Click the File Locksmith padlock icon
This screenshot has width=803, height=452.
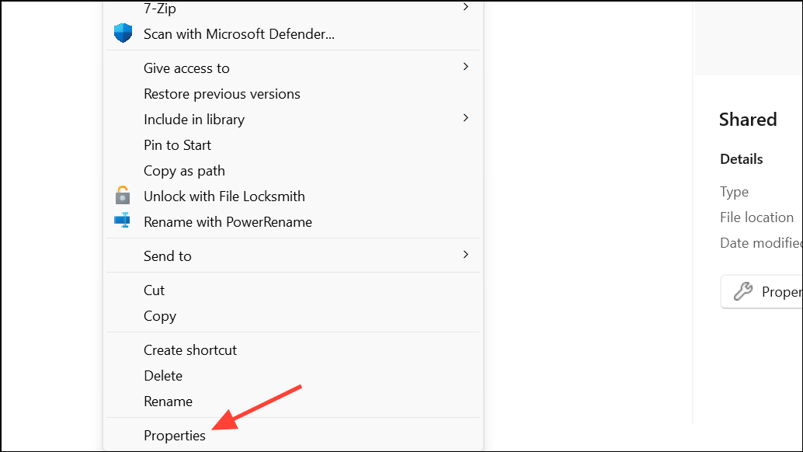point(123,196)
